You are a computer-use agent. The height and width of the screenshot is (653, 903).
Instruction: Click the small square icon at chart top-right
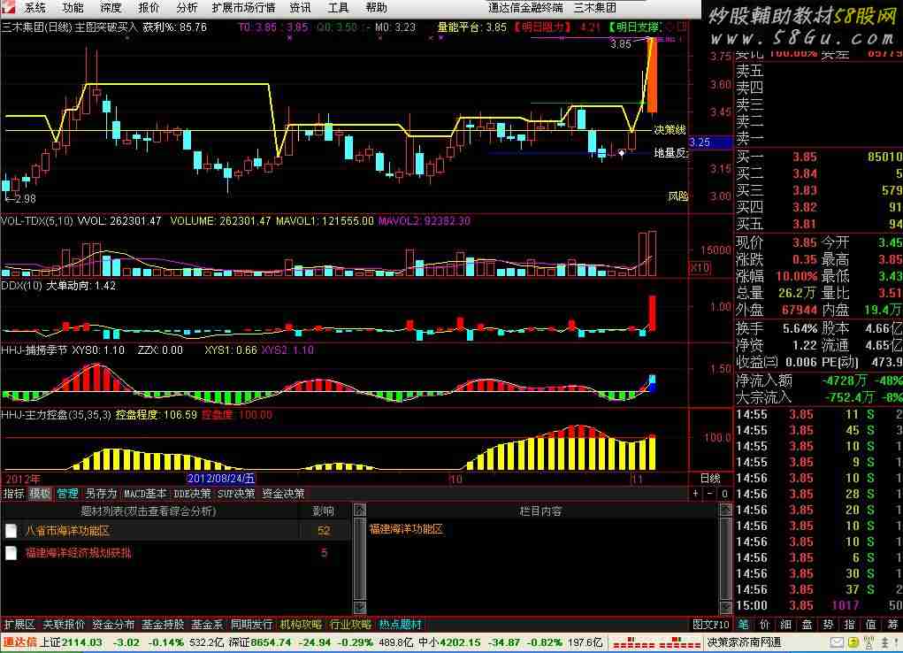pos(682,27)
